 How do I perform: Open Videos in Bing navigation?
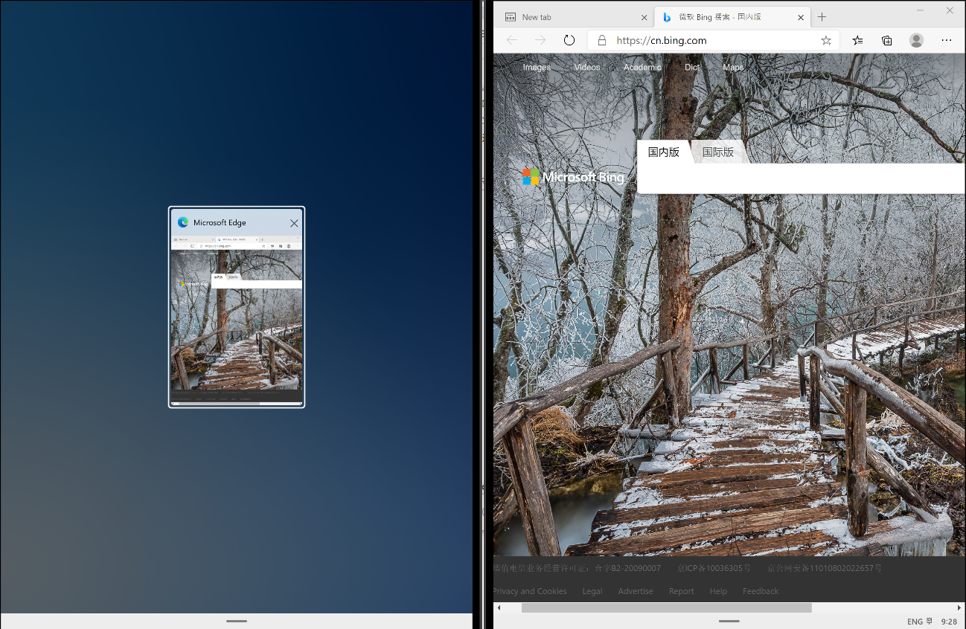coord(587,67)
